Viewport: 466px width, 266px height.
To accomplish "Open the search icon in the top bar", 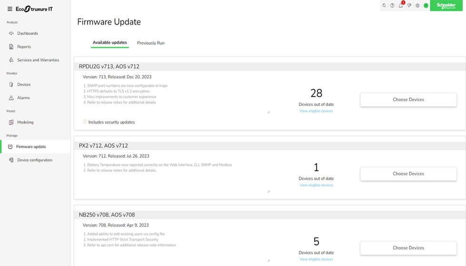I will click(384, 6).
